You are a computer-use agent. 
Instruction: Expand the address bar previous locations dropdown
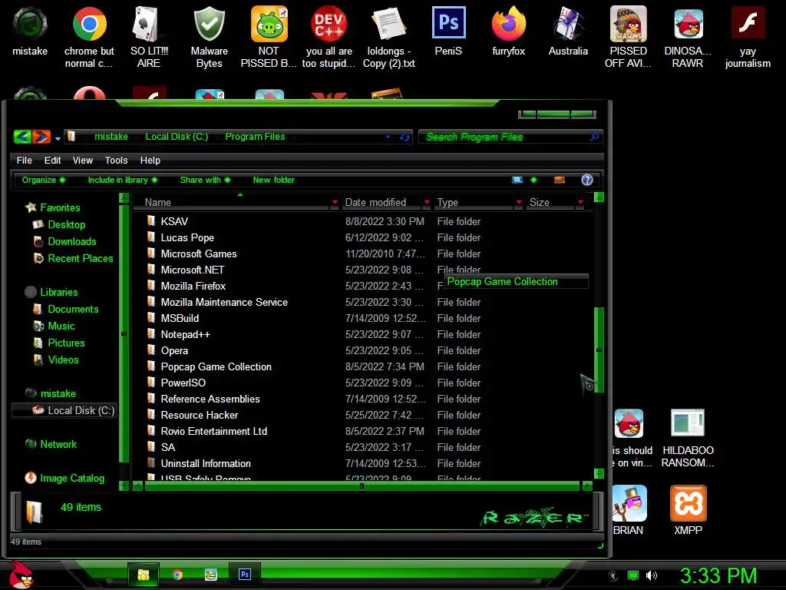click(x=388, y=137)
